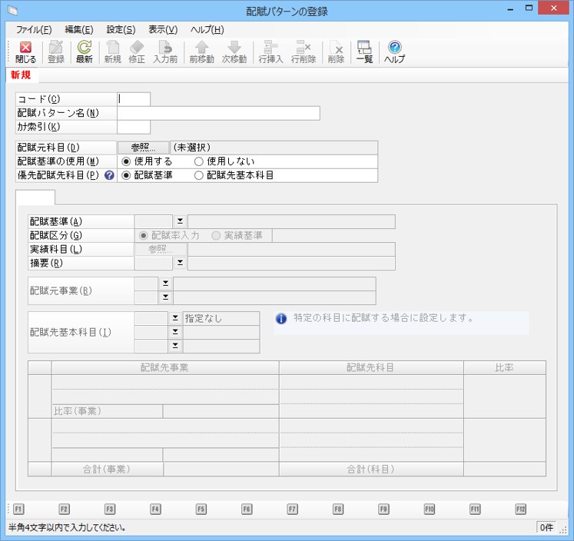Open the 一覧 (List) toolbar icon
Viewport: 574px width, 541px height.
(363, 52)
